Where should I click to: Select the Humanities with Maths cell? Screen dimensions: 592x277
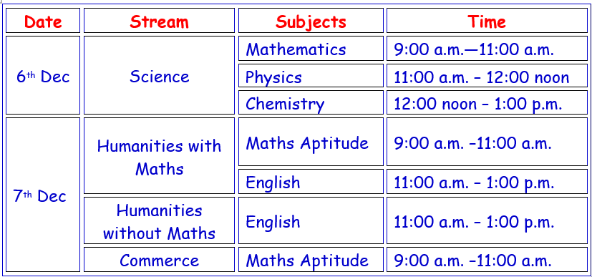[x=159, y=155]
